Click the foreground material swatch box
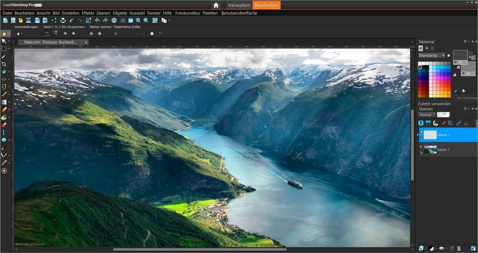Screen dimensions: 478x253 pyautogui.click(x=460, y=55)
